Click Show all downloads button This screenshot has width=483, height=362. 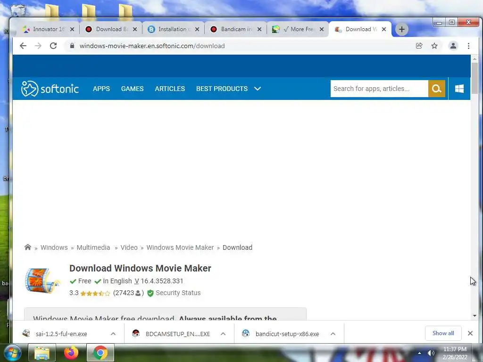tap(443, 333)
